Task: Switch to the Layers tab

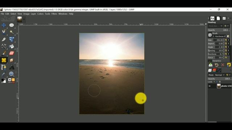Action: (x=210, y=70)
